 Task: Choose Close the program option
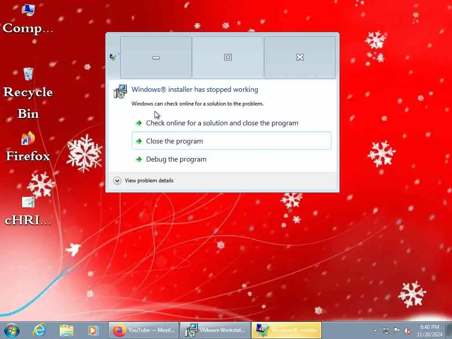(x=231, y=141)
